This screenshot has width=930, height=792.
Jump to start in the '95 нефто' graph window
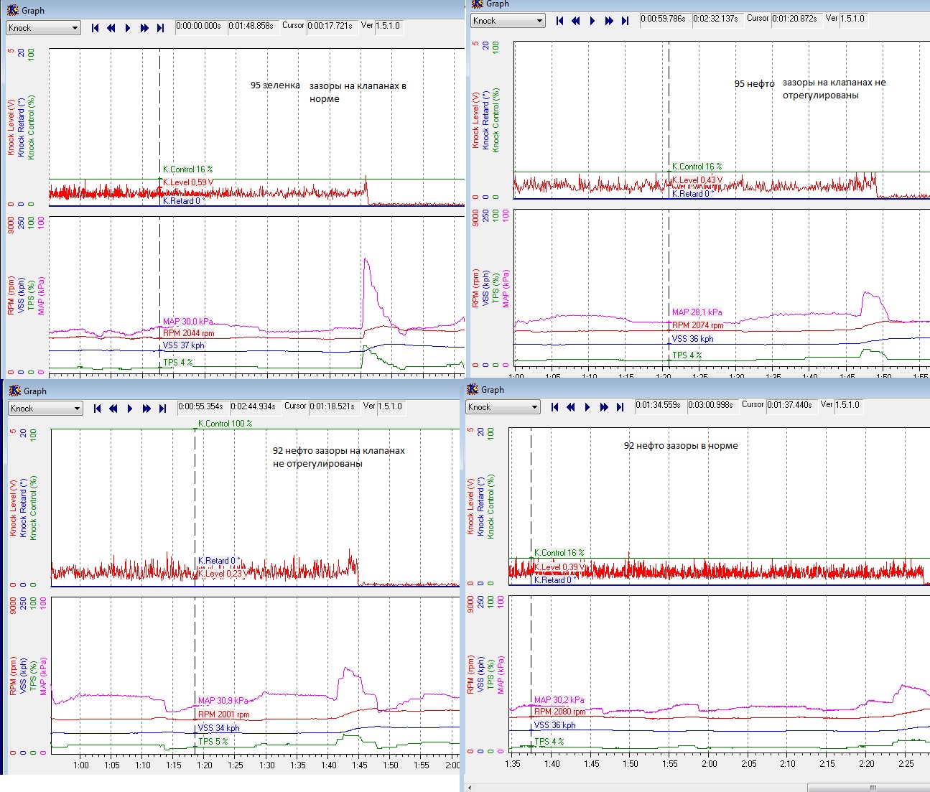[560, 21]
